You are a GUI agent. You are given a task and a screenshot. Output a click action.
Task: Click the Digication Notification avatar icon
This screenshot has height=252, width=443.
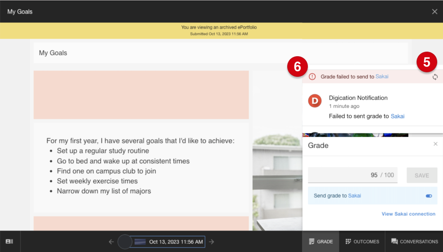click(315, 101)
